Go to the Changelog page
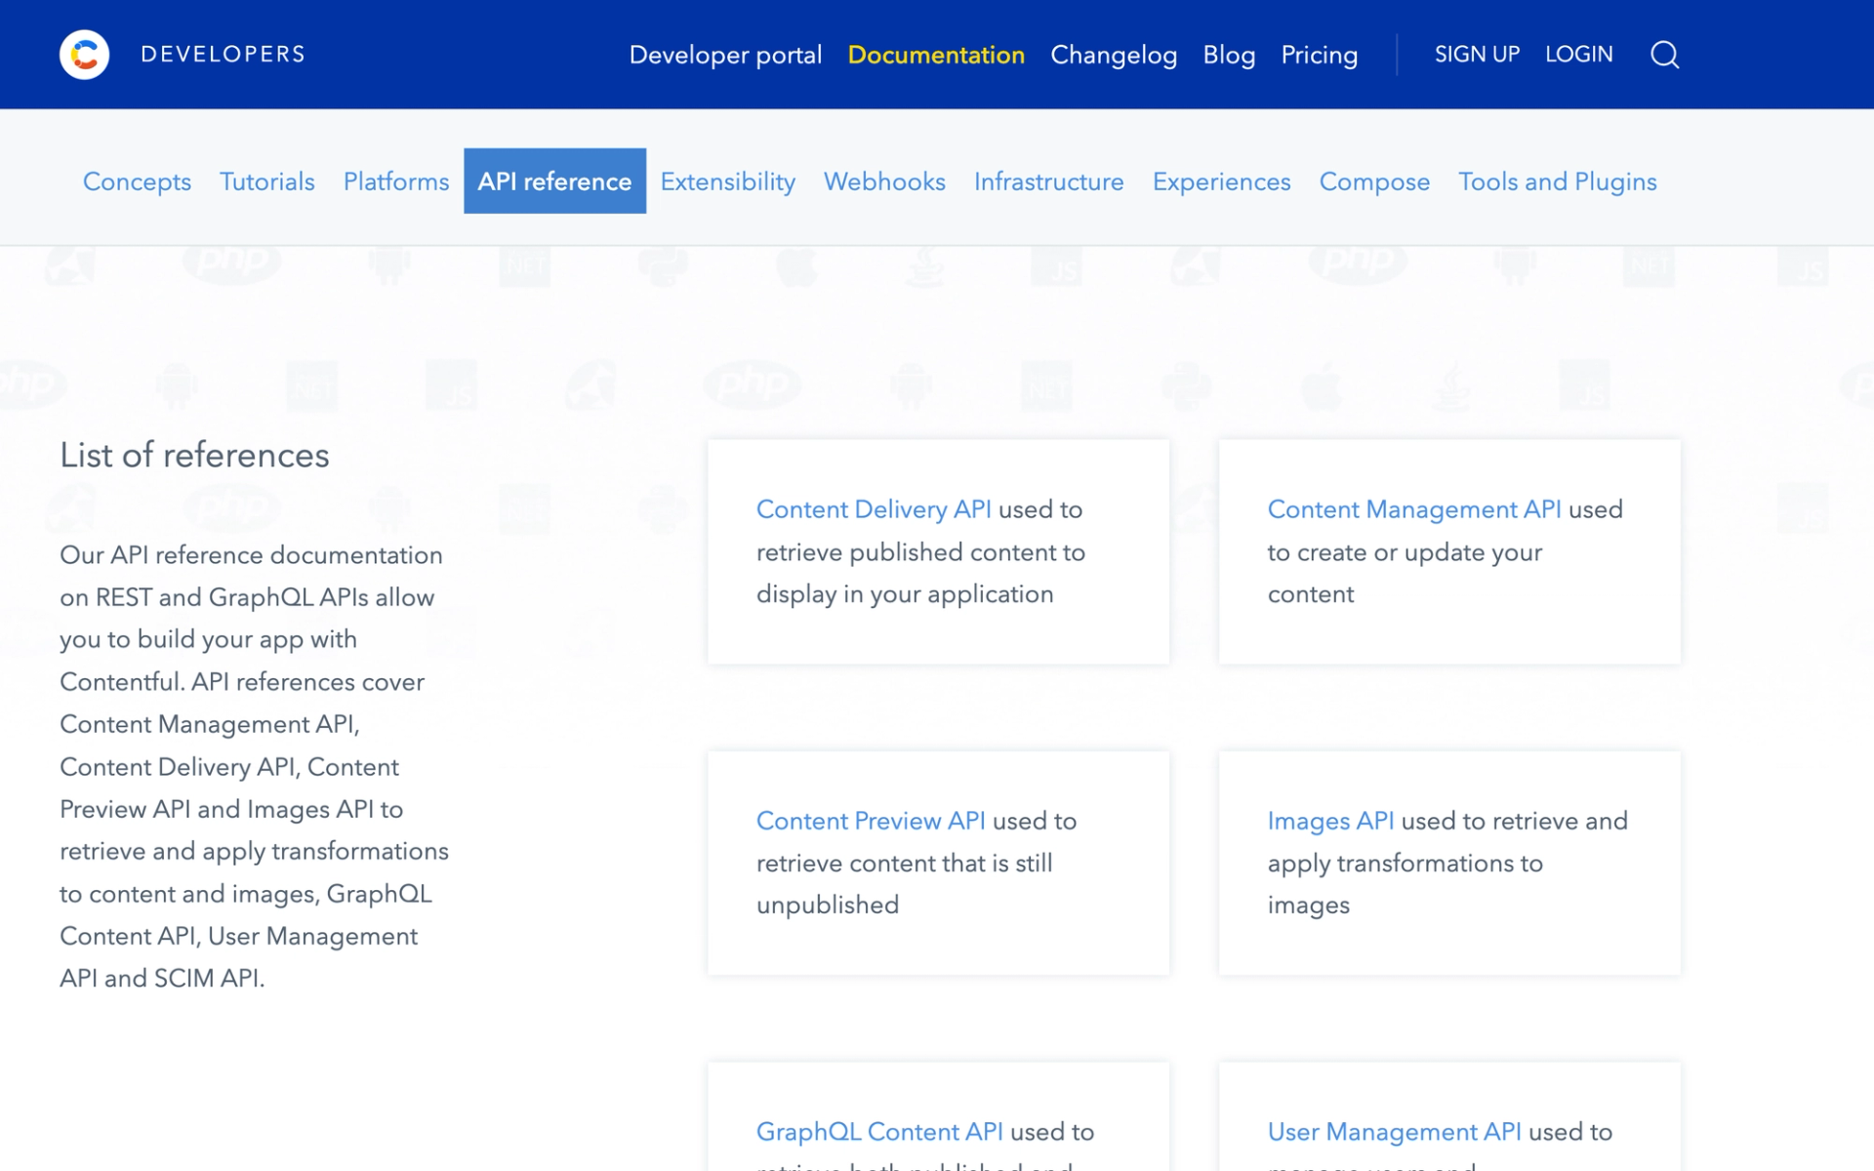 [x=1114, y=55]
